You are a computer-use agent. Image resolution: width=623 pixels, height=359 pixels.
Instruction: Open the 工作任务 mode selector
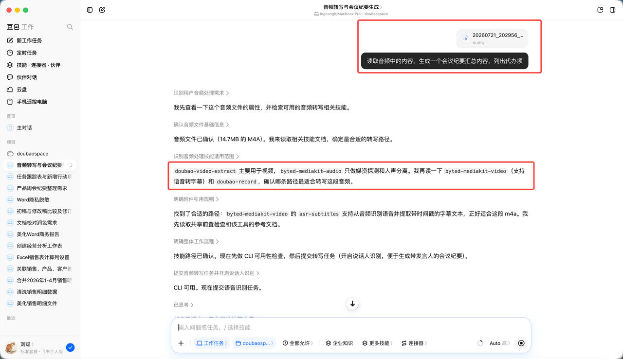[x=212, y=343]
